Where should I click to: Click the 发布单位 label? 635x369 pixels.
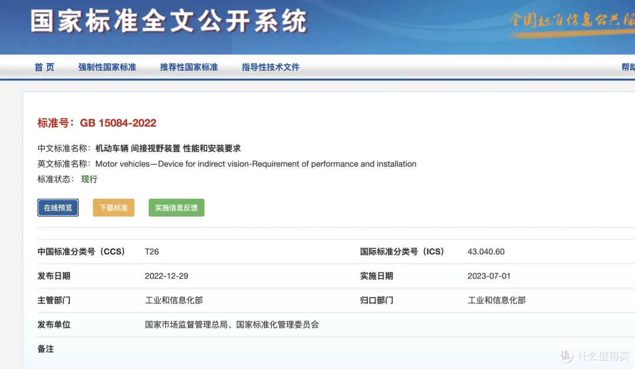[x=54, y=325]
